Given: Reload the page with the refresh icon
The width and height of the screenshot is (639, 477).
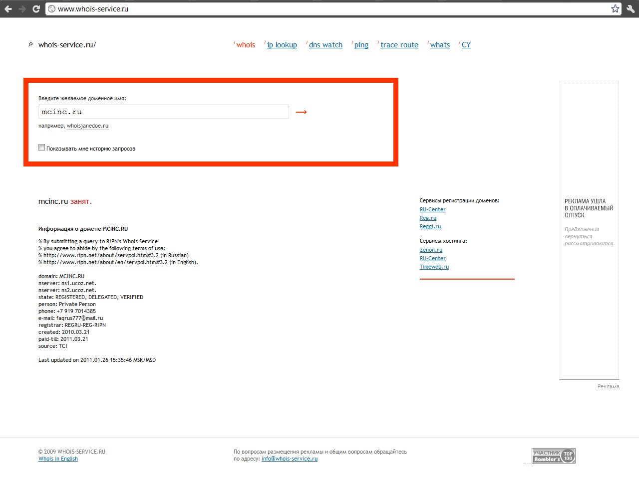Looking at the screenshot, I should point(36,9).
